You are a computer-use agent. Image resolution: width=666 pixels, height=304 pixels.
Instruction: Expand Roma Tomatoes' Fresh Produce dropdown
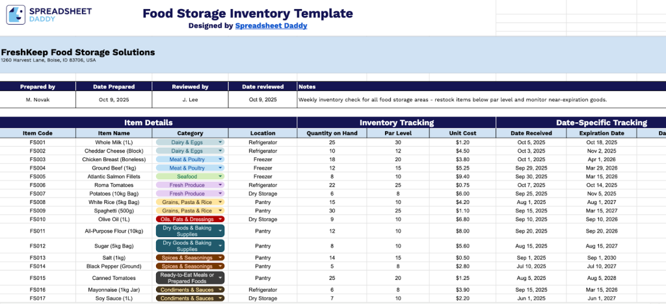(x=220, y=185)
